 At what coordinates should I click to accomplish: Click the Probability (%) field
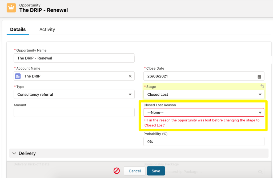(x=204, y=142)
